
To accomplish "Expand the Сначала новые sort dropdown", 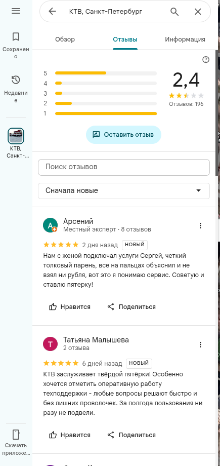I will coord(124,191).
